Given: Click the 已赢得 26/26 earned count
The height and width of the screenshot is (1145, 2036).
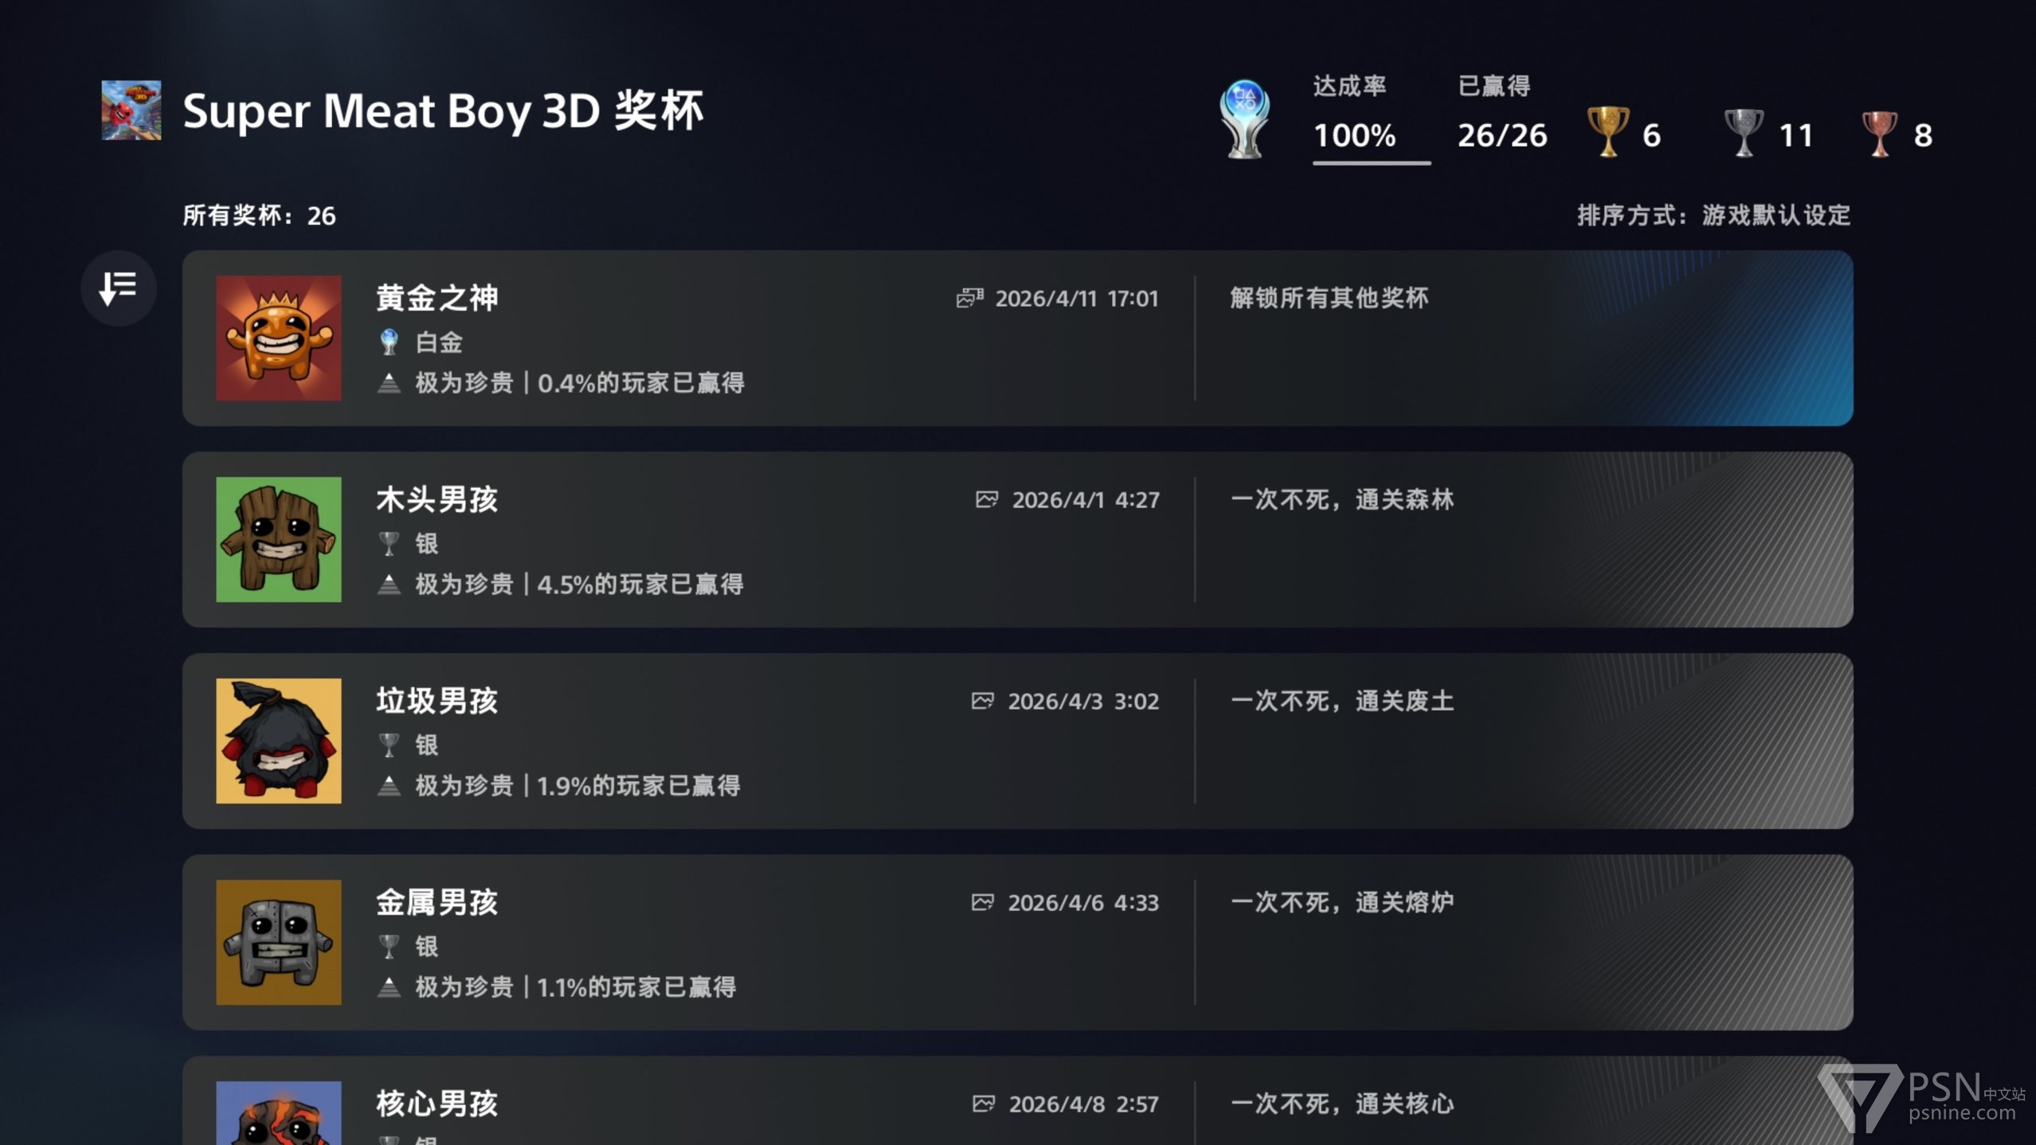Looking at the screenshot, I should point(1502,135).
